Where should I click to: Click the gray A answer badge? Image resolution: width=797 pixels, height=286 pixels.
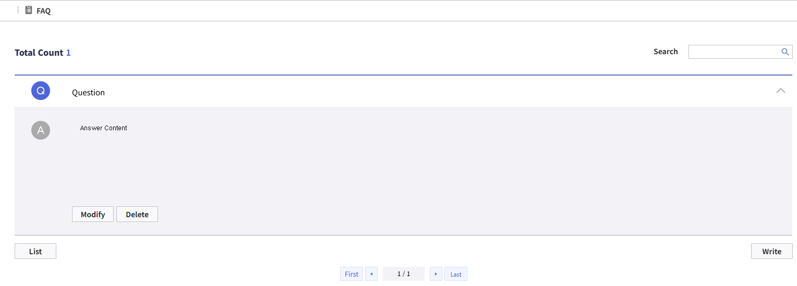pos(41,130)
